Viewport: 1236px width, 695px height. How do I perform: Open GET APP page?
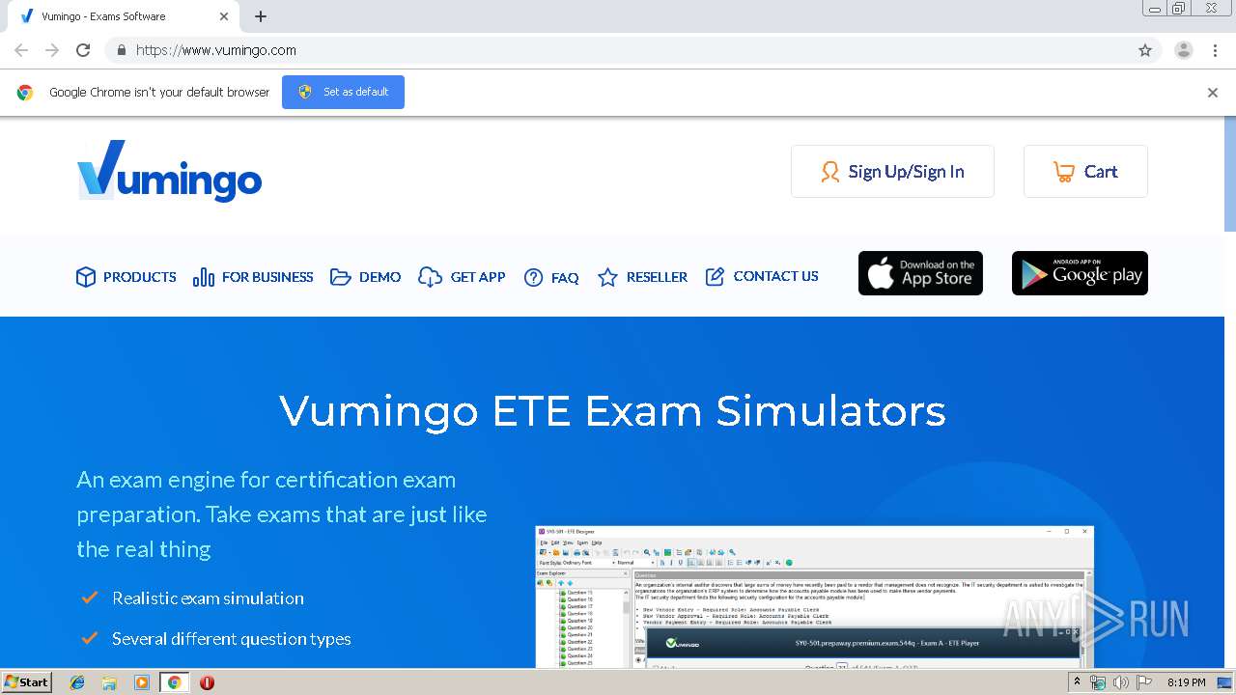462,277
